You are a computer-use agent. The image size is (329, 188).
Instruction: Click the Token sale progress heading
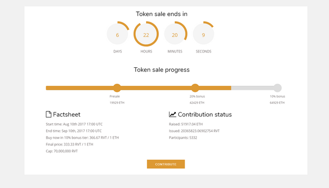click(x=161, y=70)
